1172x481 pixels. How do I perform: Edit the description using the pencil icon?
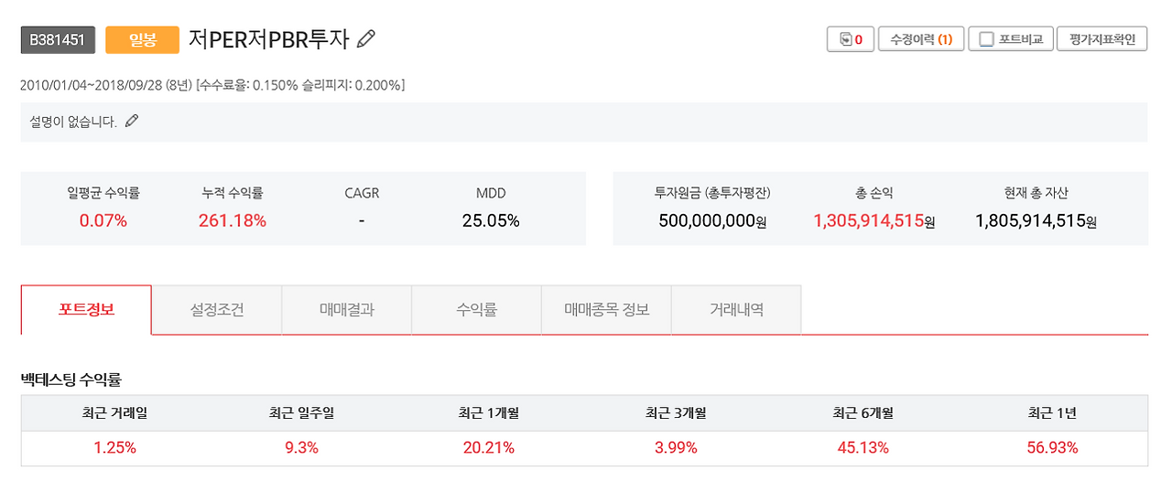pos(132,121)
